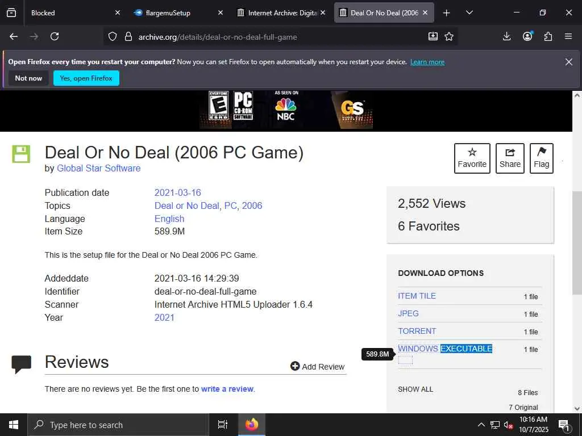Flag this item

click(542, 158)
